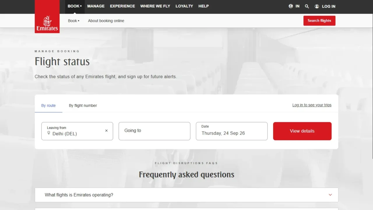Click the View details button
Image resolution: width=373 pixels, height=210 pixels.
(302, 131)
